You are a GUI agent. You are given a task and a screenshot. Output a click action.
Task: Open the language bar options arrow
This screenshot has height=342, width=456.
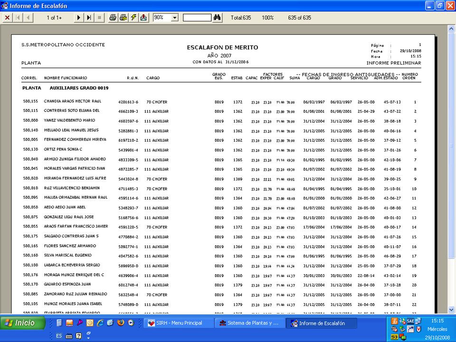pos(88,338)
